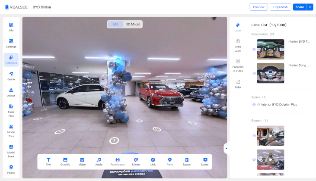The width and height of the screenshot is (316, 181).
Task: Click the Pano labels (2) section header
Action: pos(262,34)
